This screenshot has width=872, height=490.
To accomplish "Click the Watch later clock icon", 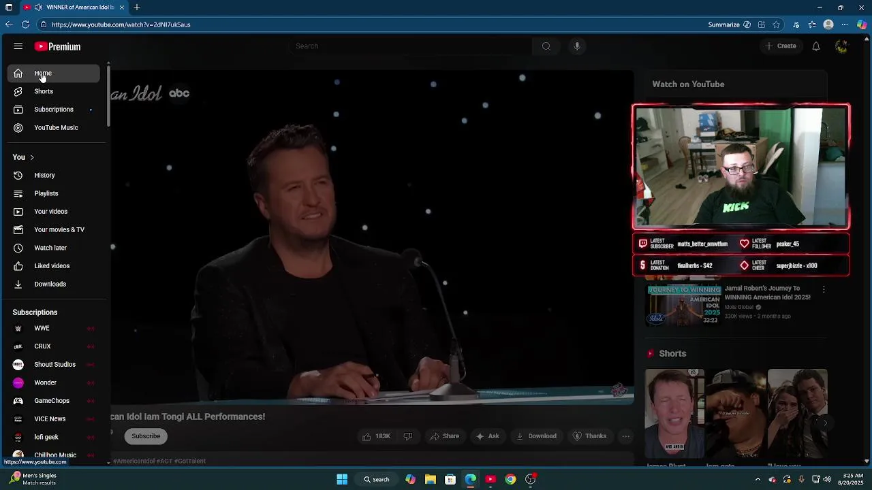I will point(18,248).
